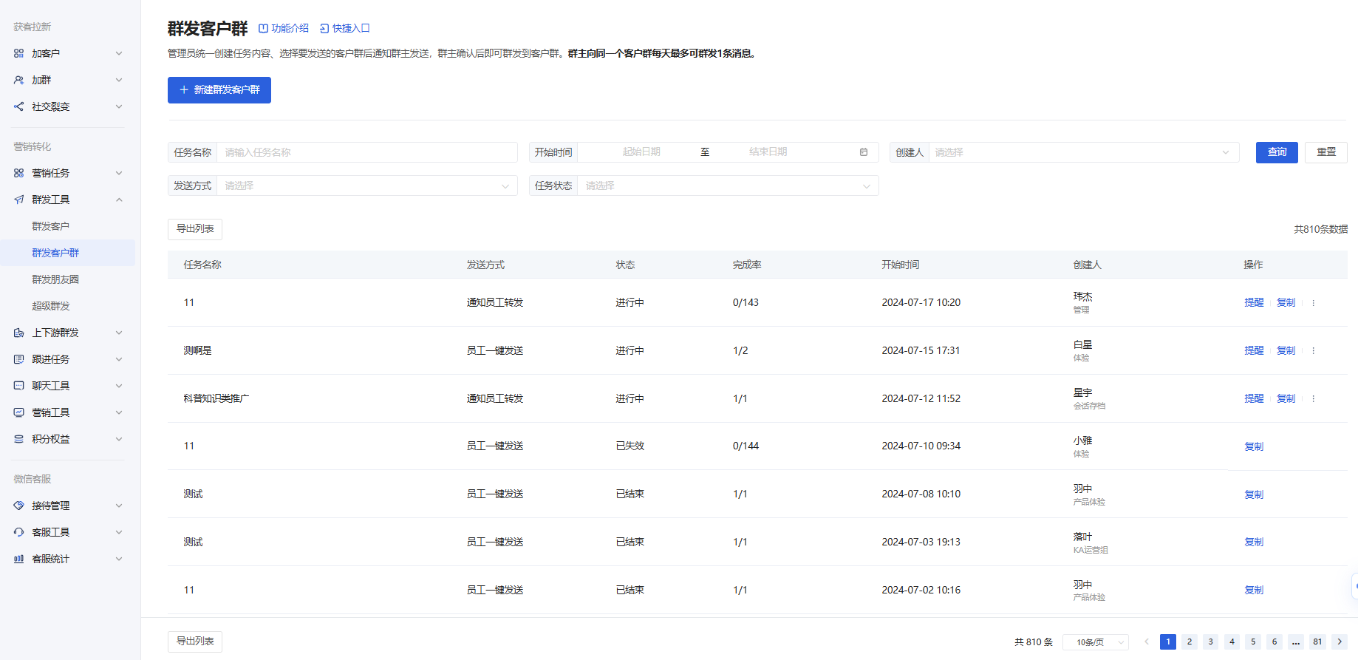Jump ahead with pagination ellipsis
Viewport: 1358px width, 660px height.
(1296, 642)
